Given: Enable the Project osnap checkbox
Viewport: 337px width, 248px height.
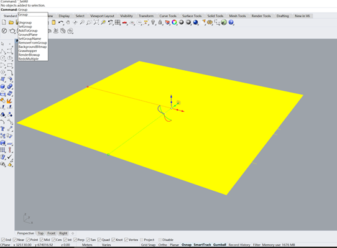Looking at the screenshot, I should tap(141, 240).
